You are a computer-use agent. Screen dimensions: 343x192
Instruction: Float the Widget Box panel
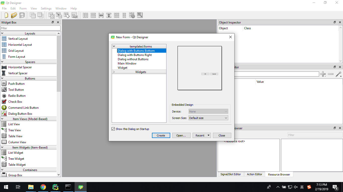(x=53, y=22)
